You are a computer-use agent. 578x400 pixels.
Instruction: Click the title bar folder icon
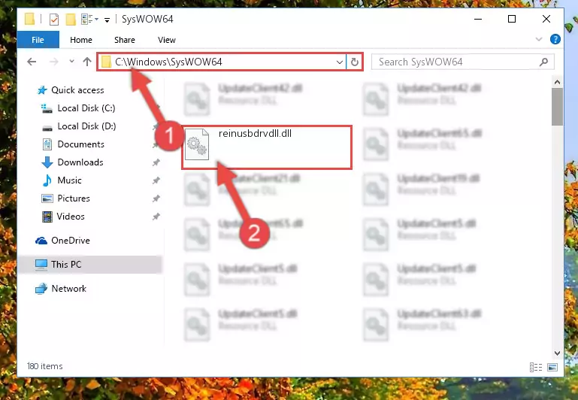[x=29, y=19]
